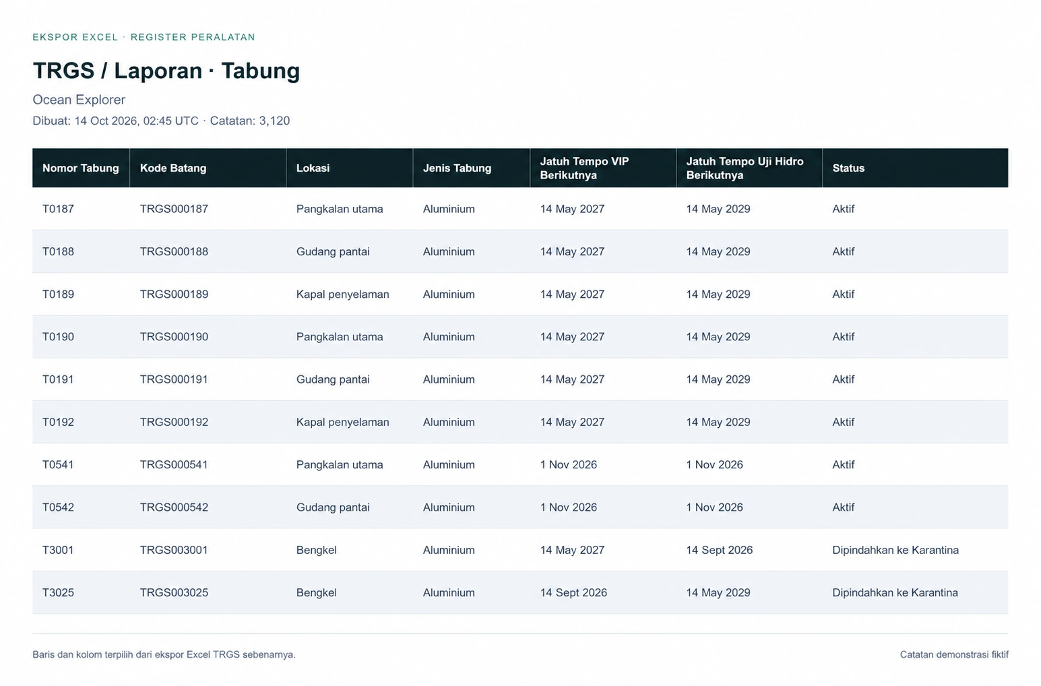The image size is (1041, 686).
Task: Click Bengkel location in row T3001
Action: tap(317, 550)
